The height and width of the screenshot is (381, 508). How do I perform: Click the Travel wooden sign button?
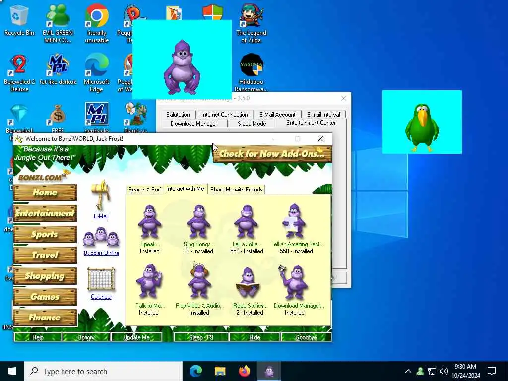[45, 255]
